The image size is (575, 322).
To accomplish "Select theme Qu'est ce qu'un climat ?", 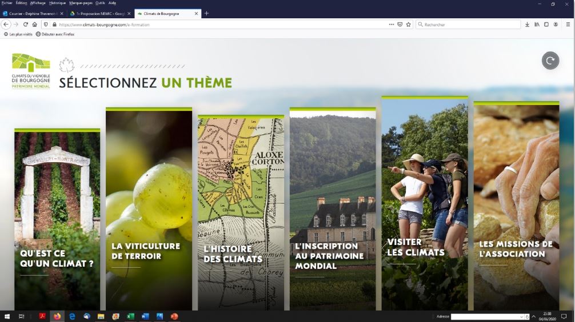I will tap(57, 220).
